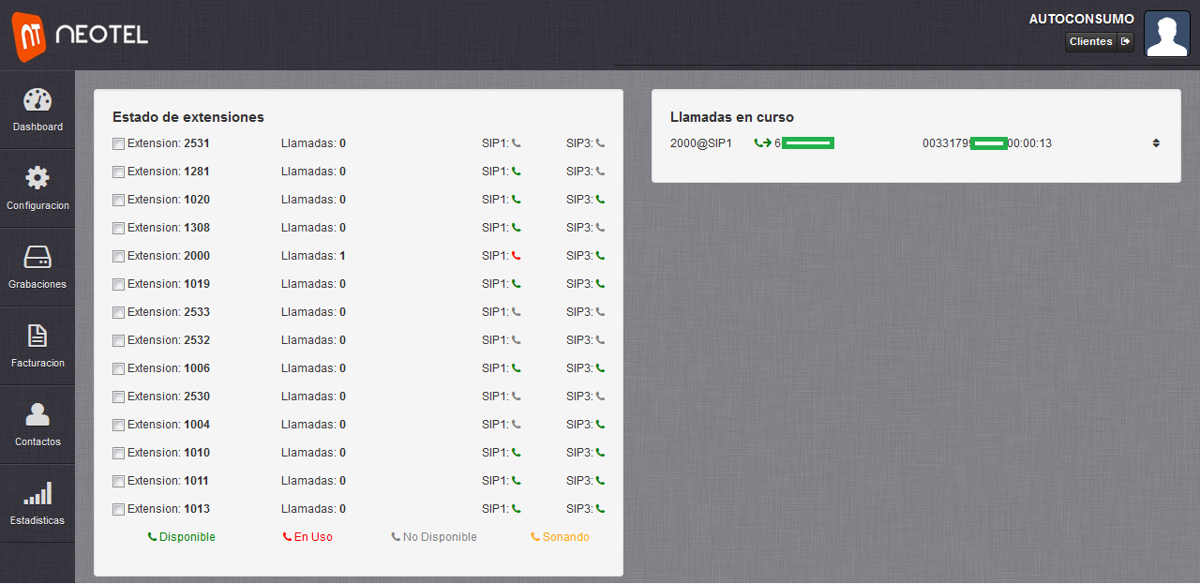The image size is (1200, 584).
Task: Open Facturacion document icon
Action: (x=37, y=336)
